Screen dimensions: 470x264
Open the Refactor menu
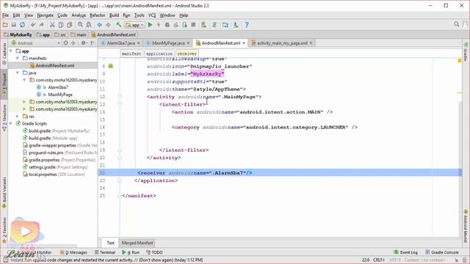98,15
